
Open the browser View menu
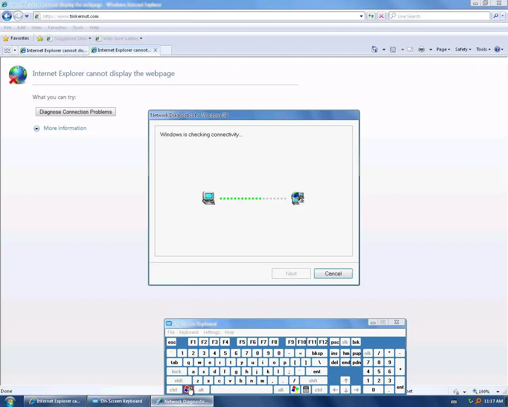click(37, 27)
